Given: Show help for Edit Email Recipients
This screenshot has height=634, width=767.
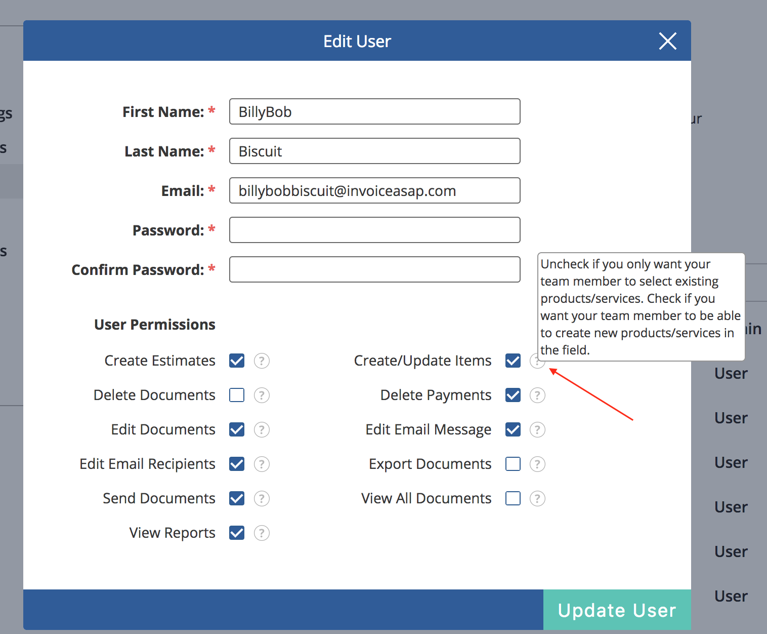Looking at the screenshot, I should [x=262, y=464].
